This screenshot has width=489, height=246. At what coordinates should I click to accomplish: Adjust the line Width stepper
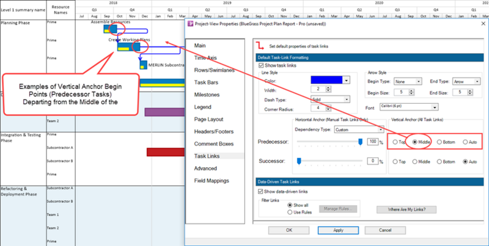click(328, 89)
